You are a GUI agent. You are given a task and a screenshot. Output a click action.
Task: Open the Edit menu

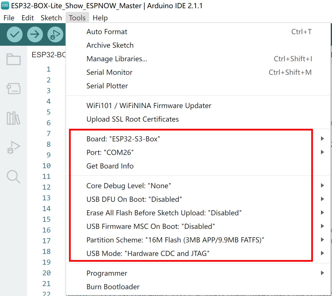(x=28, y=18)
